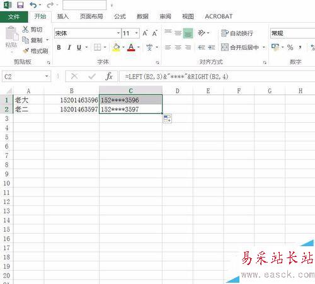Open font settings dialog launcher
Viewport: 315px width, 284px height.
click(157, 62)
